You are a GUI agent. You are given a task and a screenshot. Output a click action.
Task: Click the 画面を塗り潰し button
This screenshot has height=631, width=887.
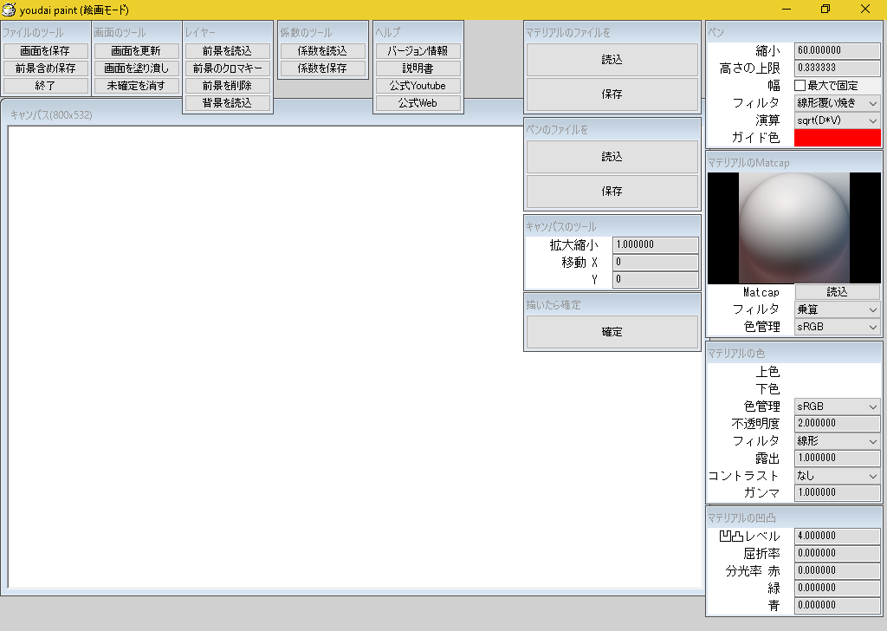137,68
